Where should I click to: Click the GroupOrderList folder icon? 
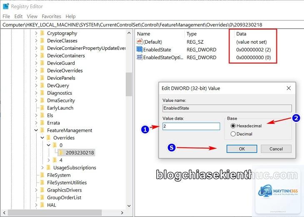42,197
